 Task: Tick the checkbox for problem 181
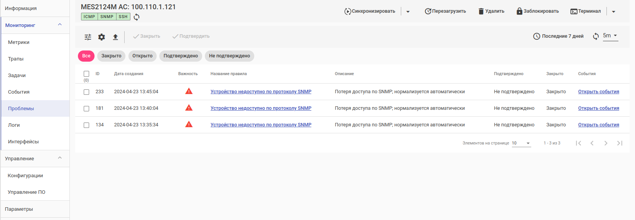pyautogui.click(x=86, y=109)
